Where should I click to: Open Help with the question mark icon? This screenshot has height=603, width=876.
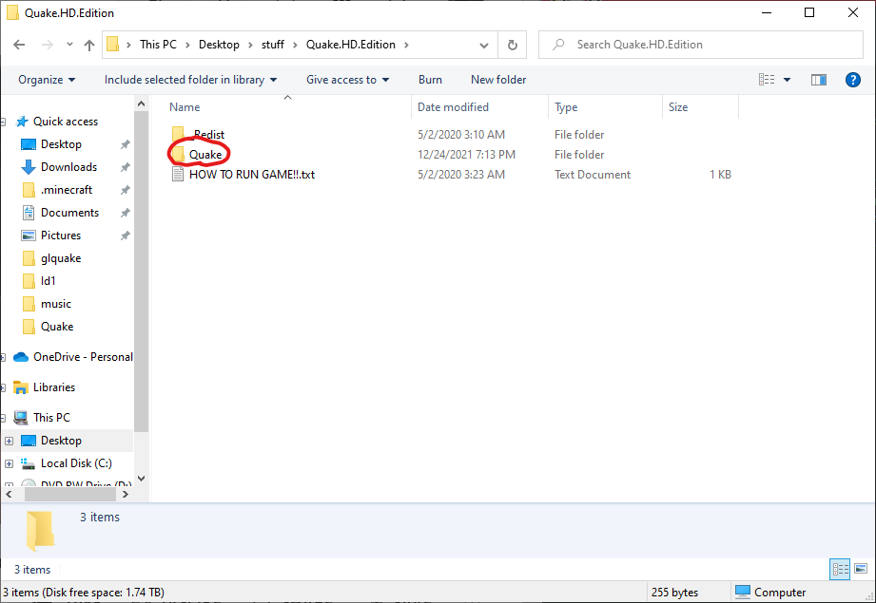point(852,80)
